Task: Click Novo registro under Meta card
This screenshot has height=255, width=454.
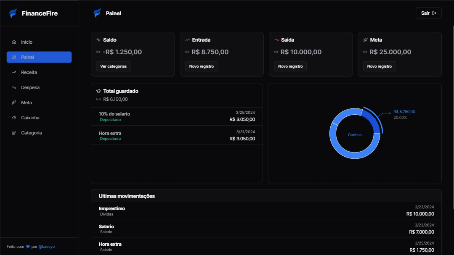Action: click(x=379, y=66)
